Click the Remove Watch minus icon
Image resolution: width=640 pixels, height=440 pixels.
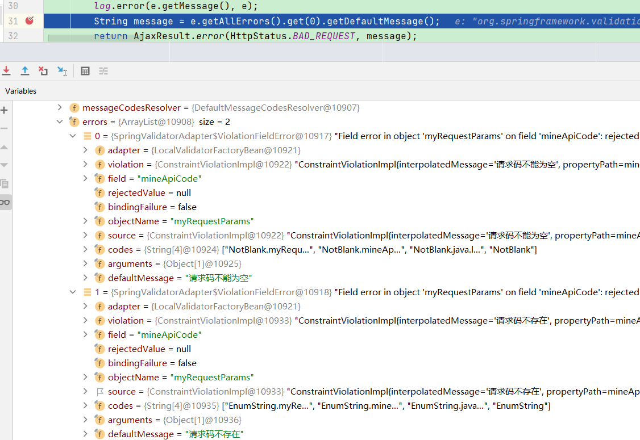pyautogui.click(x=4, y=128)
